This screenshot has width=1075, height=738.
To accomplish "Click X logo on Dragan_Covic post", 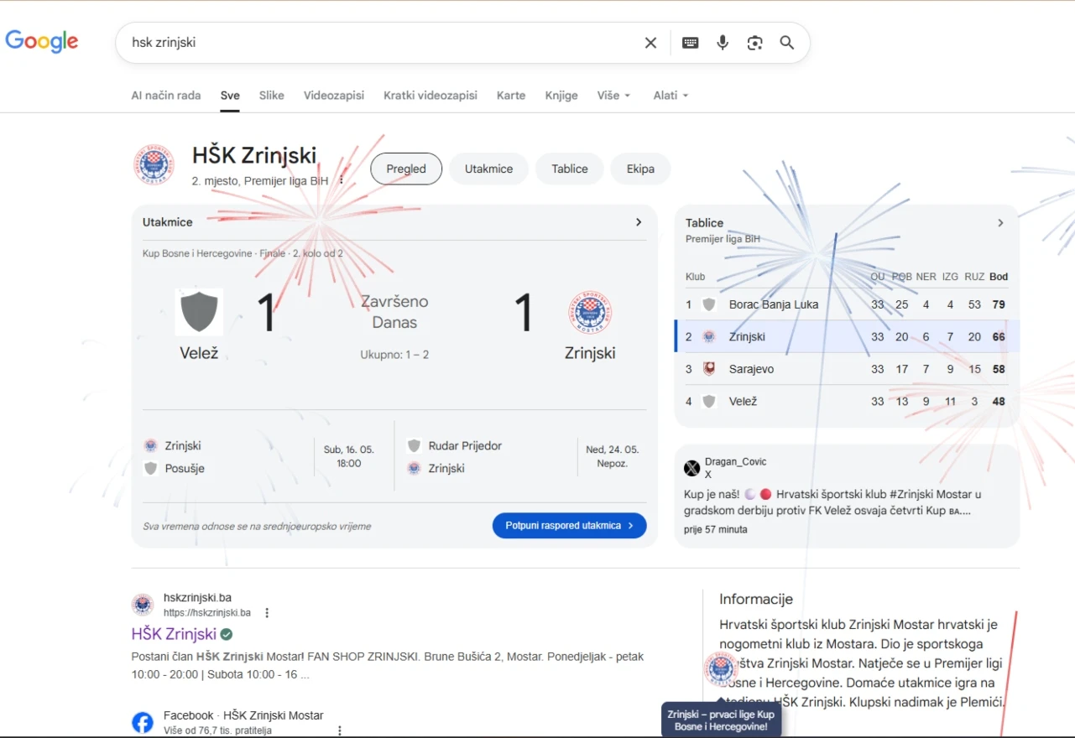I will pos(692,468).
